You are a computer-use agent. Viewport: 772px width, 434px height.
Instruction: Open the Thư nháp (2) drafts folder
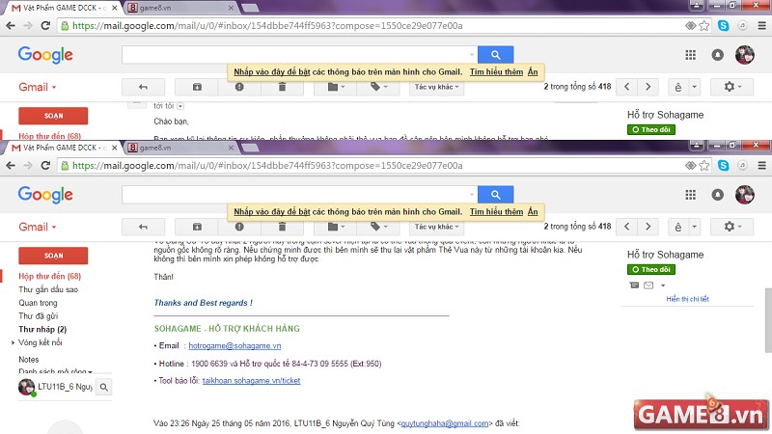tap(42, 329)
